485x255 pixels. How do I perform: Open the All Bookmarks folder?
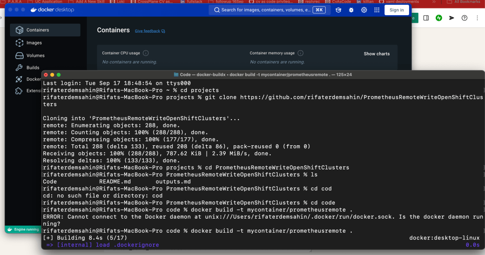point(464,1)
